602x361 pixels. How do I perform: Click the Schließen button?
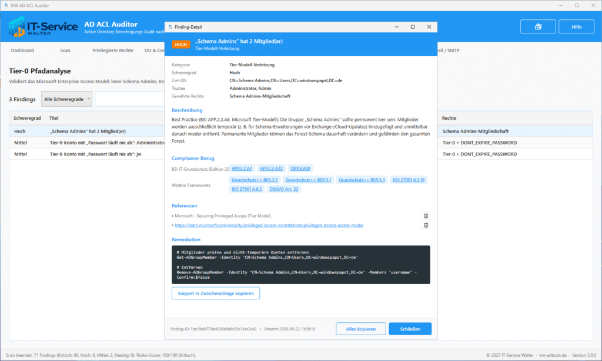410,329
